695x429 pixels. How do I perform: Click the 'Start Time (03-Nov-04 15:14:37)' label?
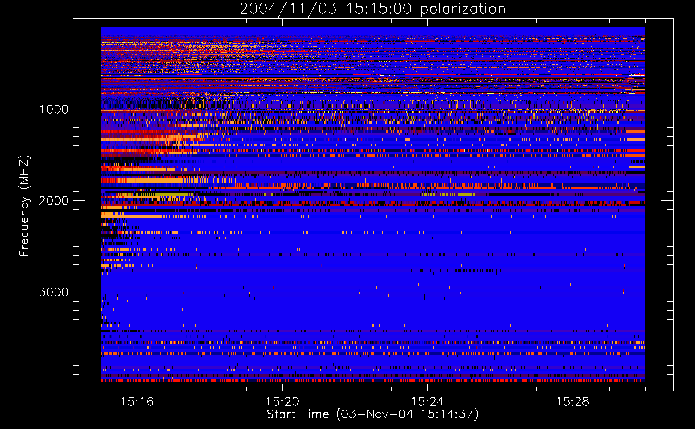[x=372, y=414]
